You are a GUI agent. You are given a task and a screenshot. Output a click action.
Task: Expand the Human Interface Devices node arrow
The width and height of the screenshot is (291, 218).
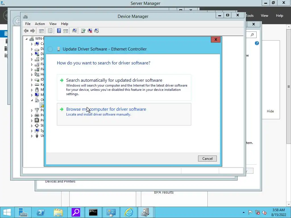click(x=32, y=75)
